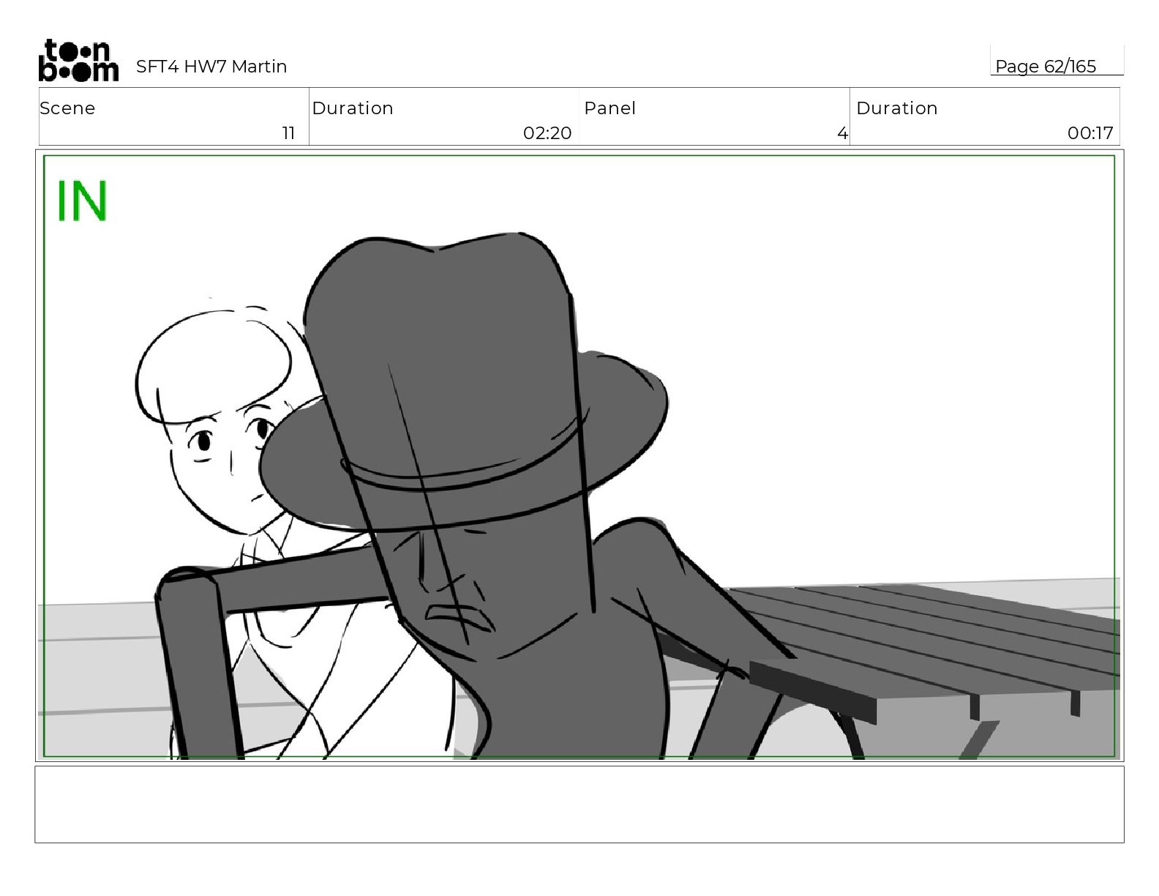The height and width of the screenshot is (896, 1159).
Task: Click the 'Panel' header label
Action: [x=609, y=108]
